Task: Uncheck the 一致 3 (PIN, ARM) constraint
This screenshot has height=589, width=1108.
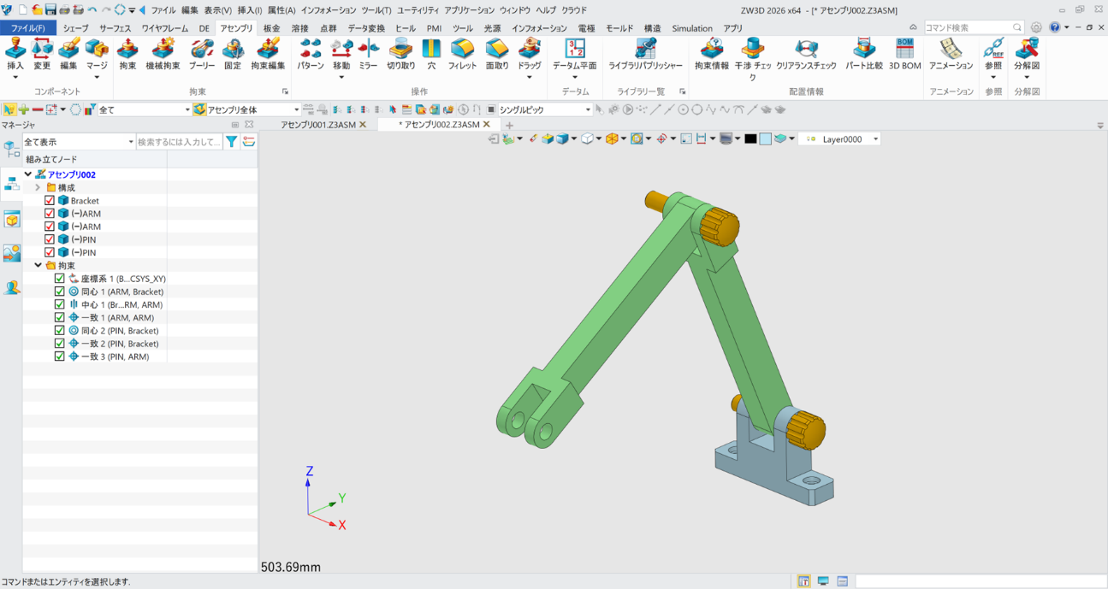Action: click(x=59, y=356)
